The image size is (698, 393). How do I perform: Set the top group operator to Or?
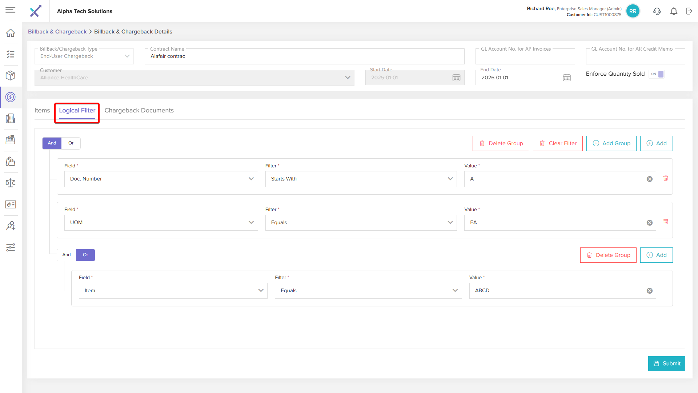[x=71, y=143]
